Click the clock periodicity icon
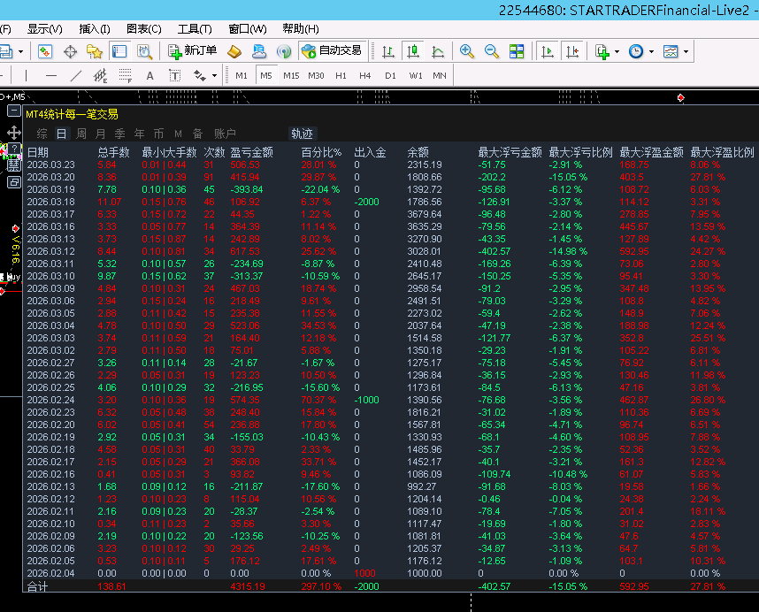Screen dimensions: 759x612 (635, 51)
